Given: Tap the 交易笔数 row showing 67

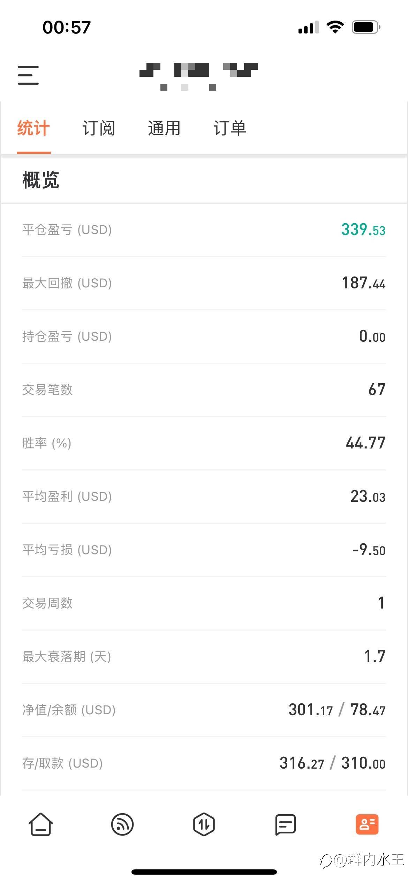Looking at the screenshot, I should 204,390.
